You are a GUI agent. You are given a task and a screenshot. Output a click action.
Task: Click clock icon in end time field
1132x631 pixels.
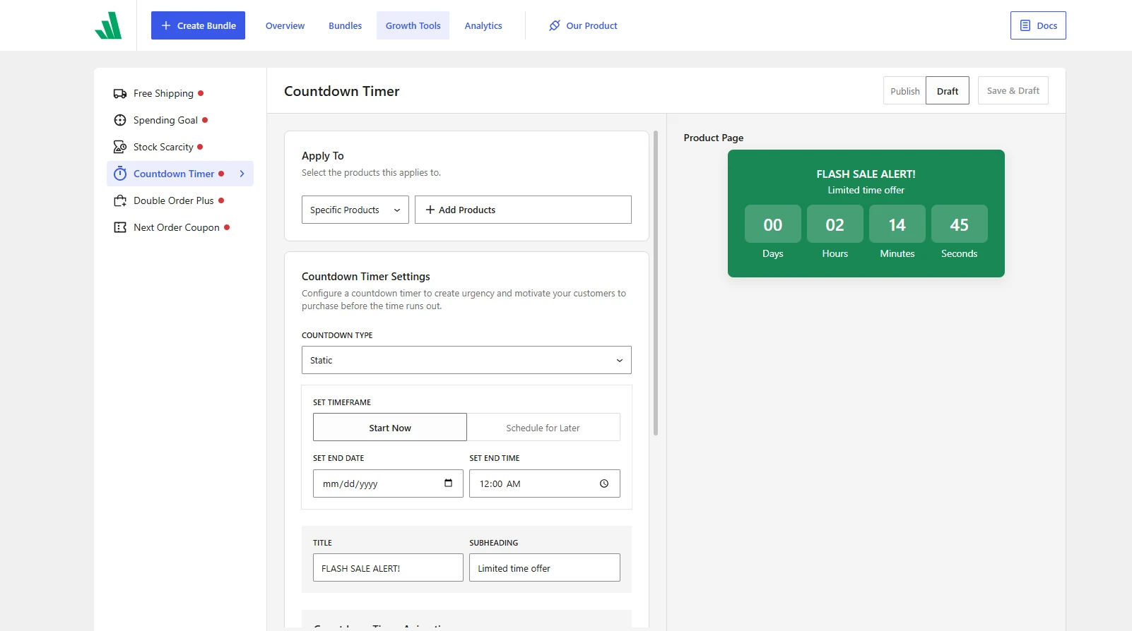(604, 483)
